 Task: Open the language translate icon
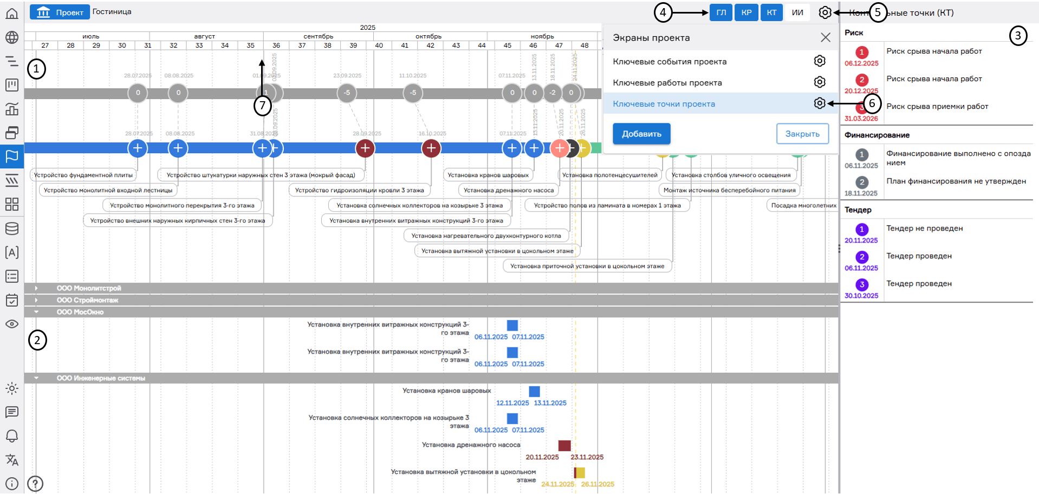12,460
